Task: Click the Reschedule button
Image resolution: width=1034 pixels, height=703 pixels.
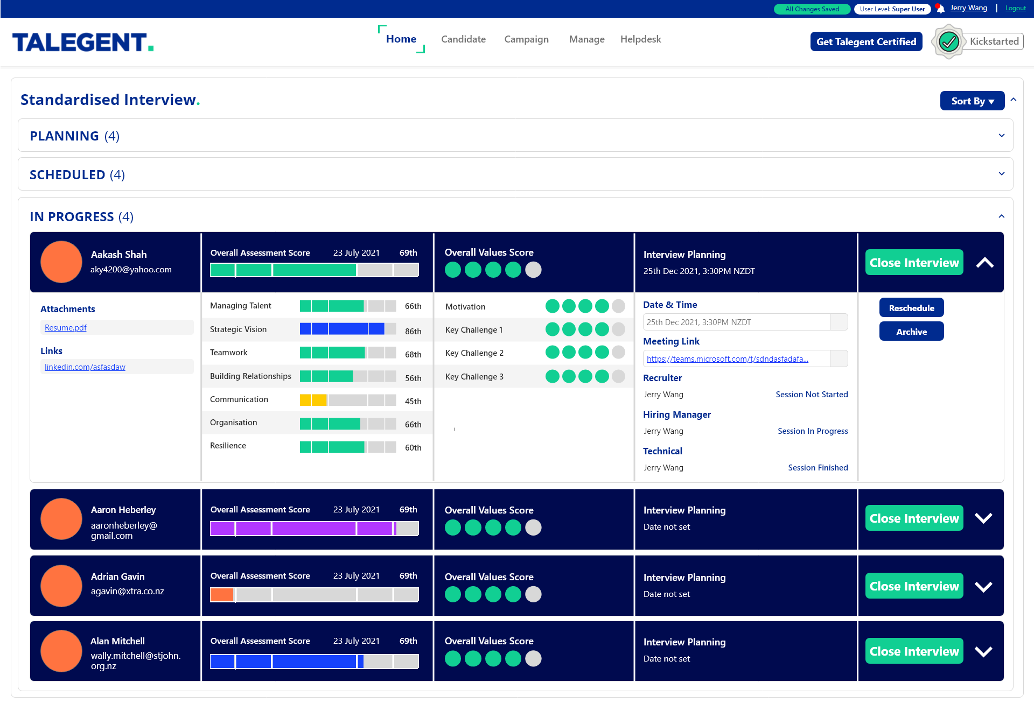Action: [x=911, y=307]
